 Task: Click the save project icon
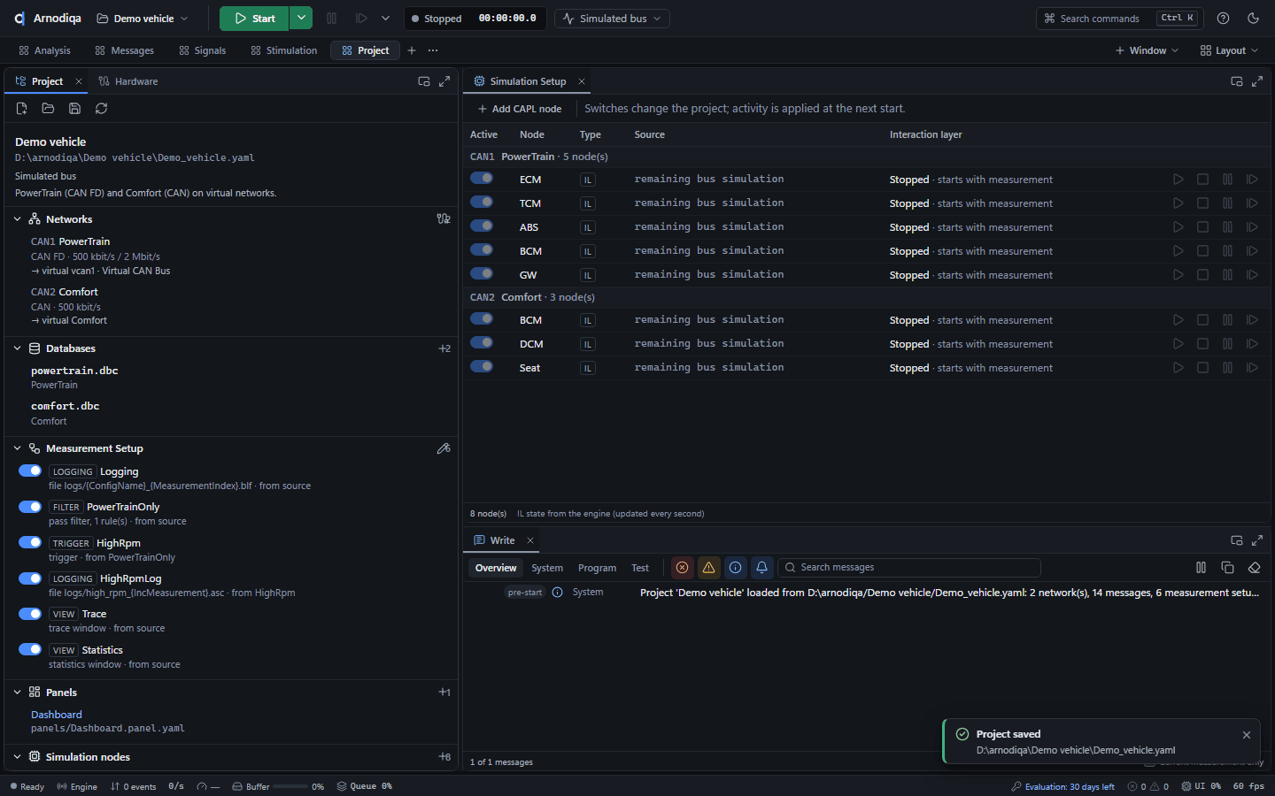click(75, 108)
